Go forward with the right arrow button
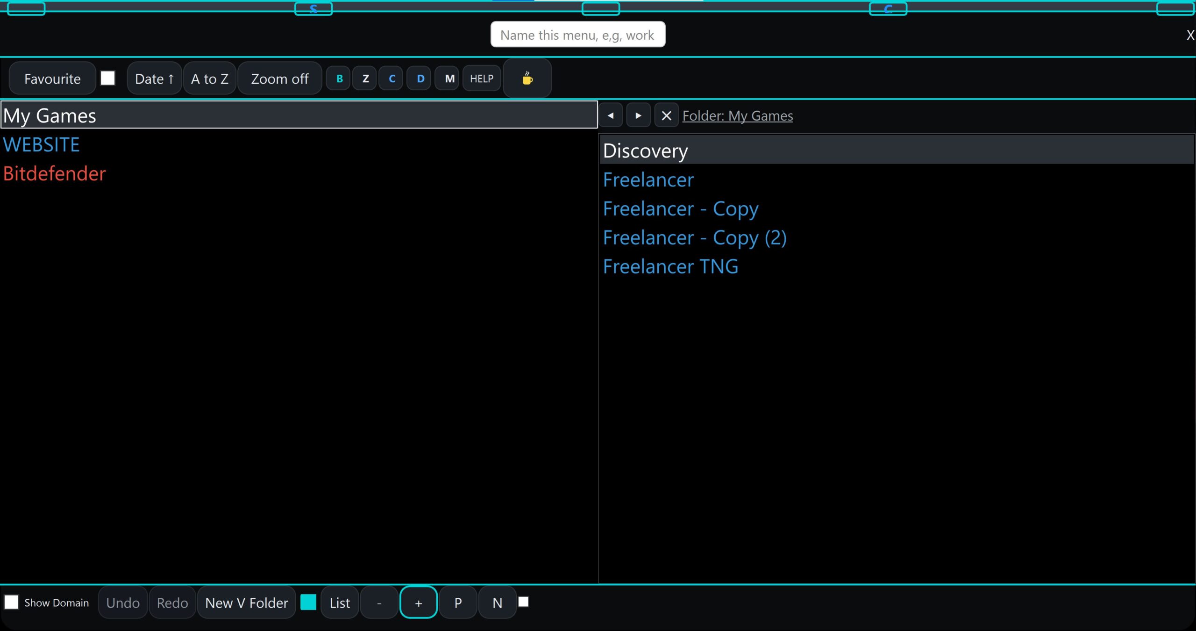This screenshot has width=1196, height=631. click(x=638, y=115)
